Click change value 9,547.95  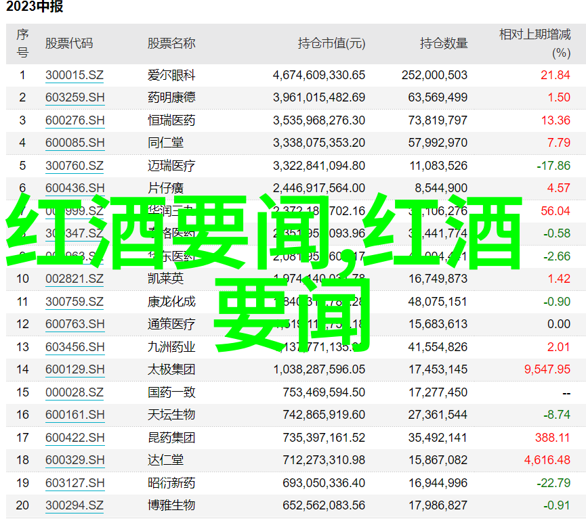tap(547, 369)
